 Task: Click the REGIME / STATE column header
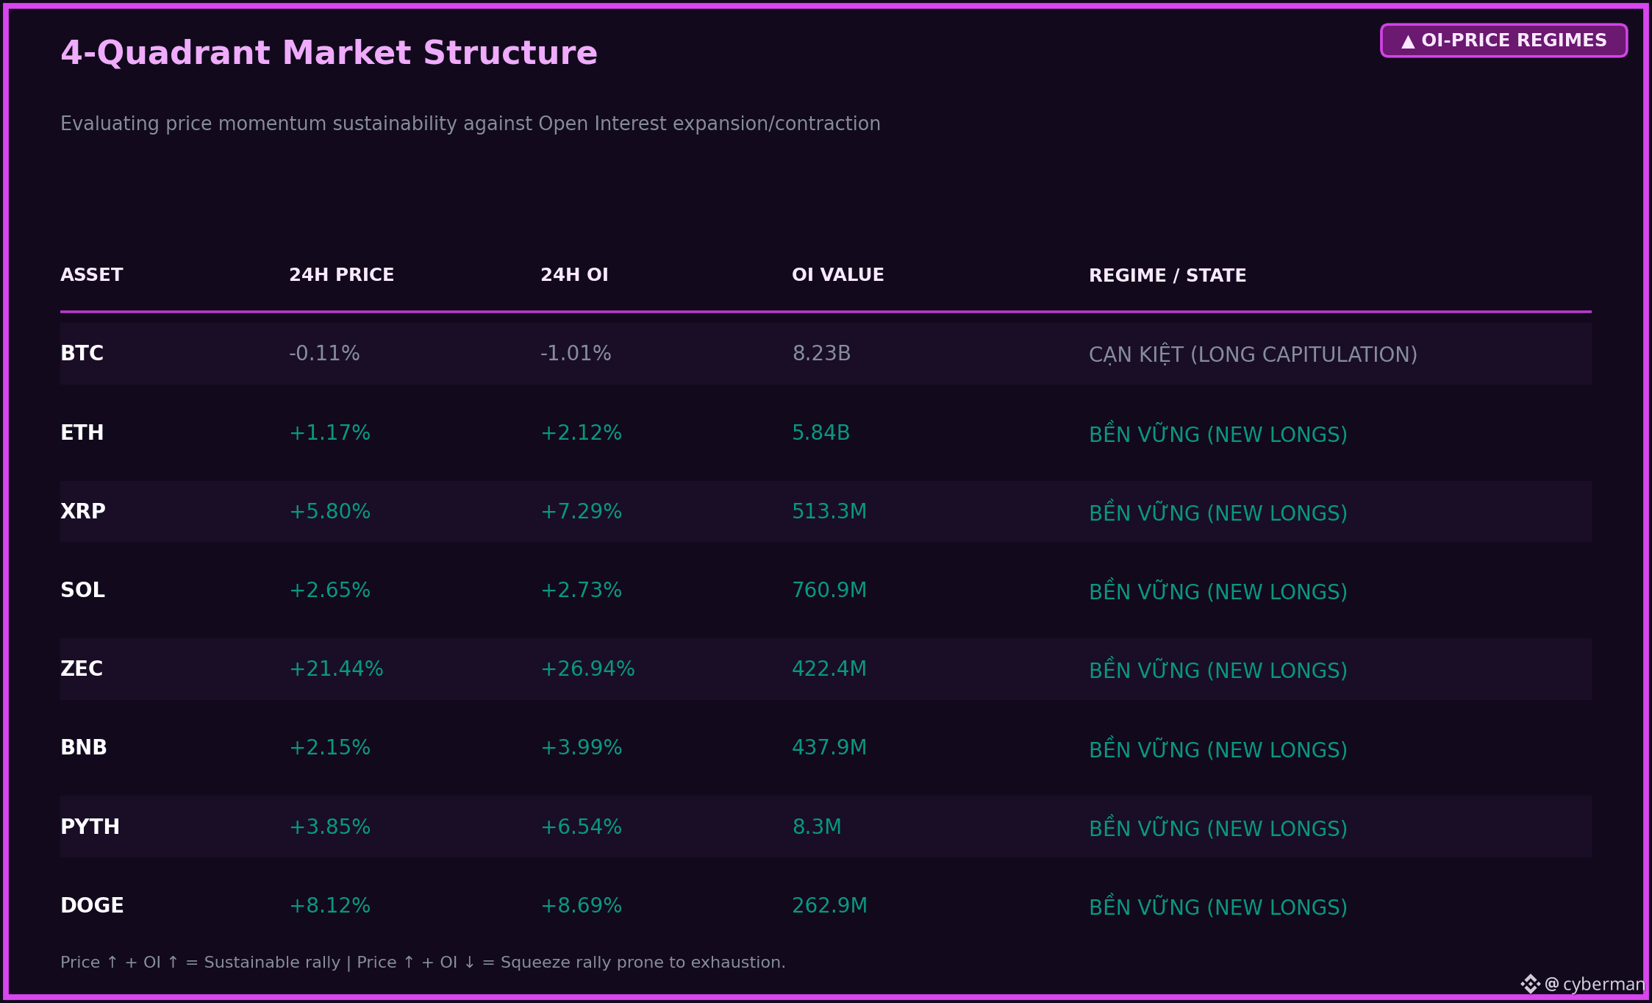click(x=1168, y=276)
